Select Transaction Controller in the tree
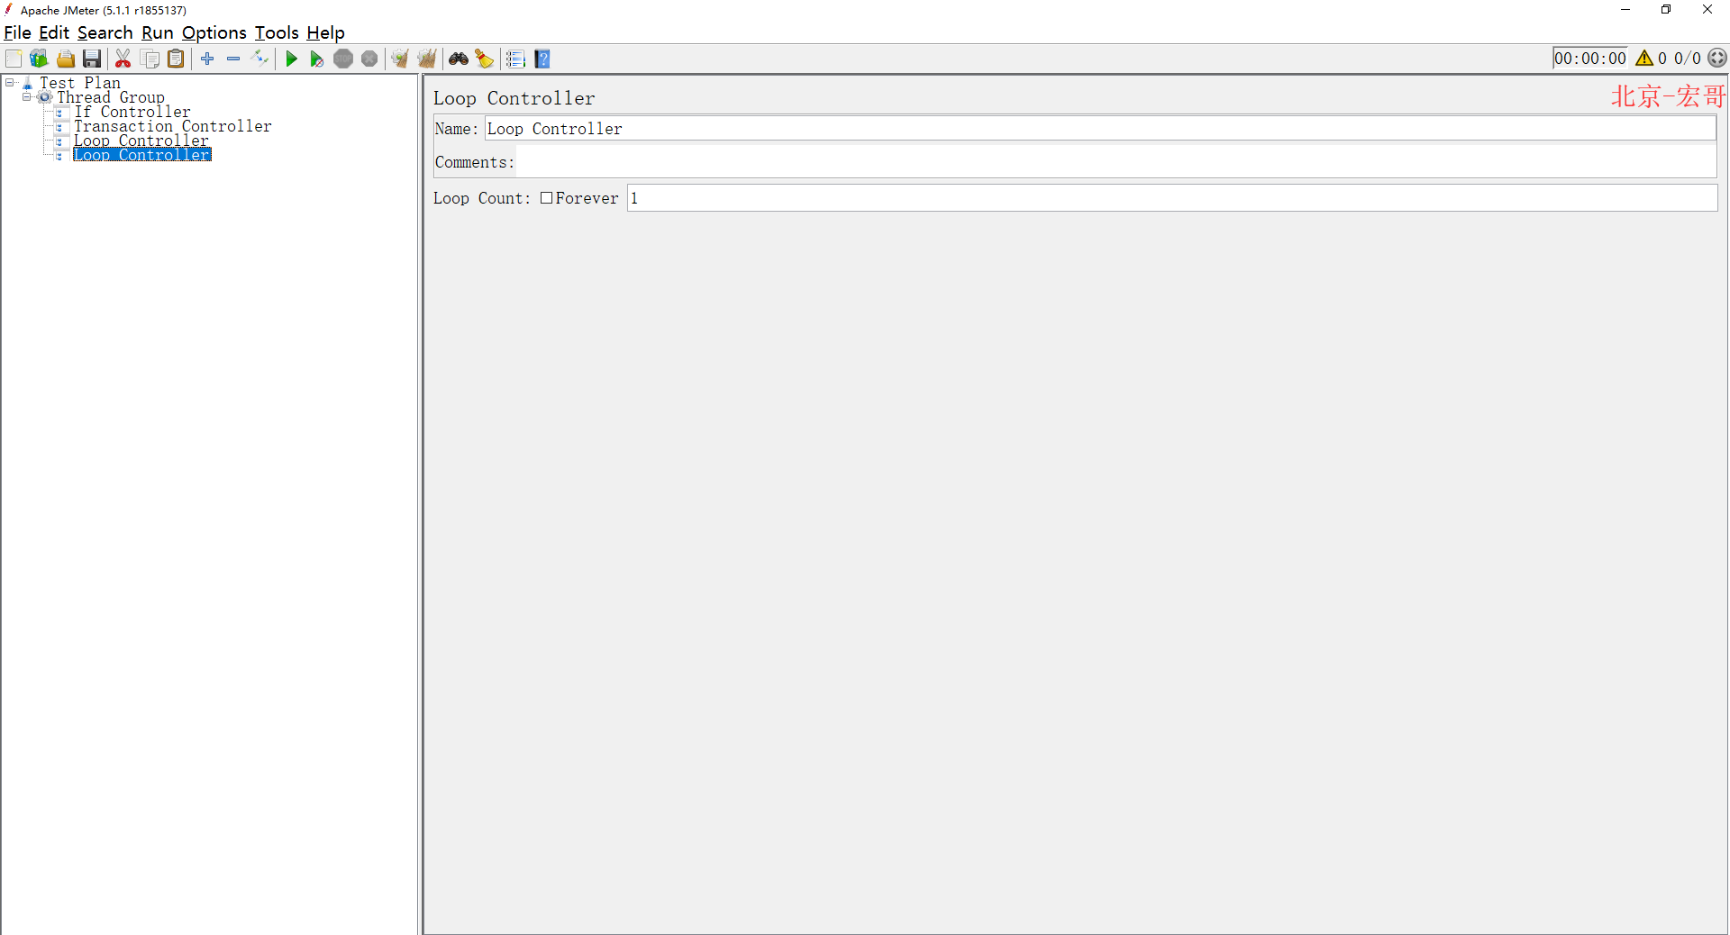1730x935 pixels. (172, 126)
